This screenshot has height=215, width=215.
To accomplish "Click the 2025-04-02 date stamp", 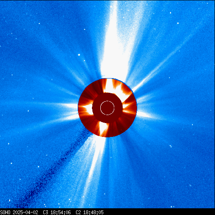I will 25,212.
